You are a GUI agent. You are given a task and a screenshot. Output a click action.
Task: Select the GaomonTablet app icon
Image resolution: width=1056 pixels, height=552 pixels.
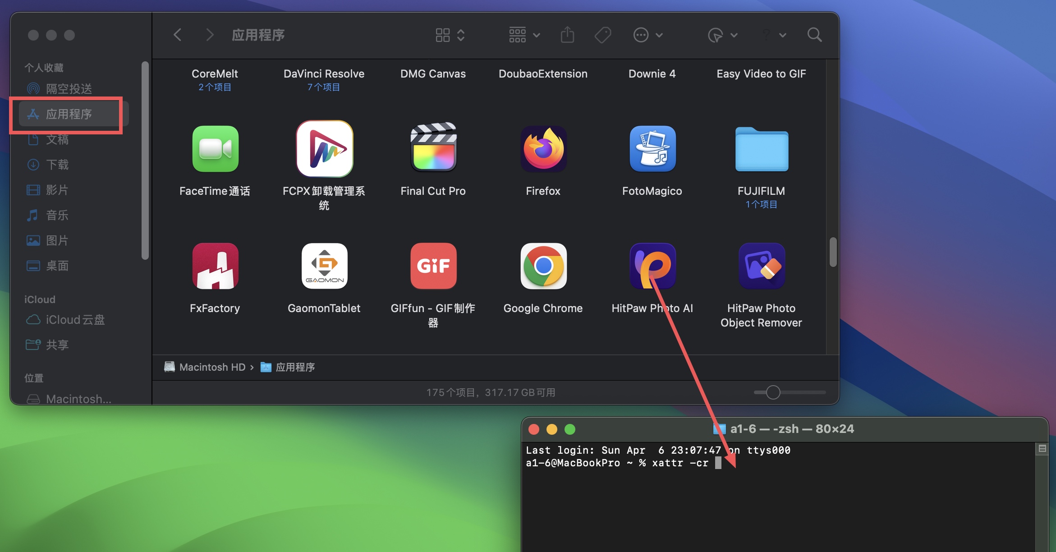[x=324, y=266]
